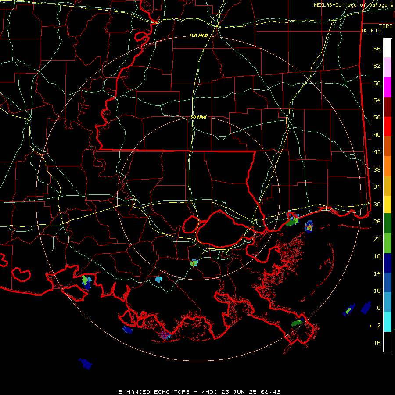
Task: Click the '[K FT]' units label
Action: 371,30
